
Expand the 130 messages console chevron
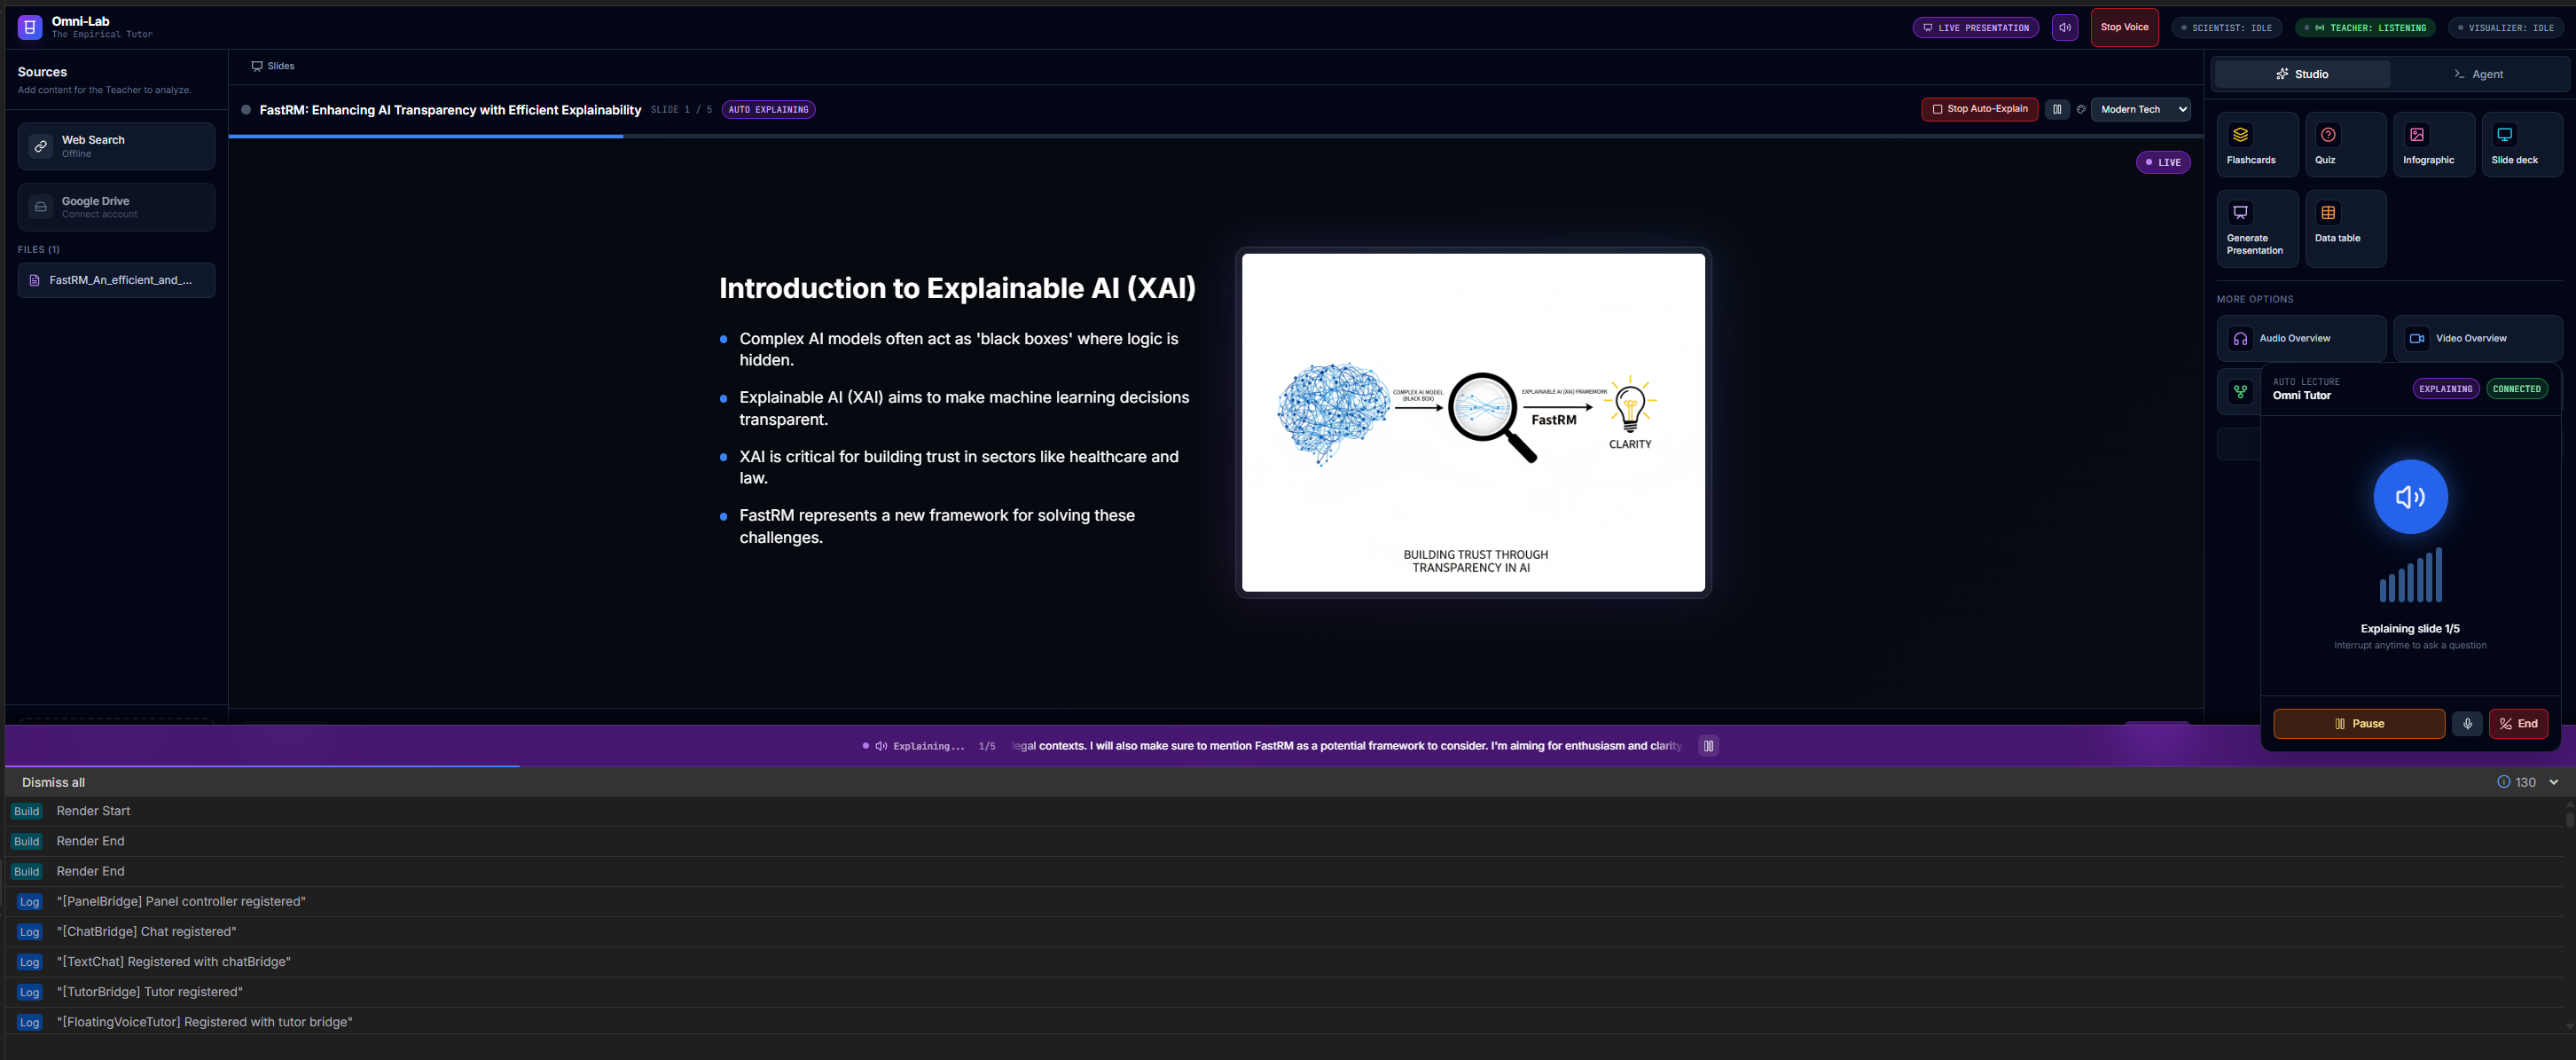(2553, 782)
